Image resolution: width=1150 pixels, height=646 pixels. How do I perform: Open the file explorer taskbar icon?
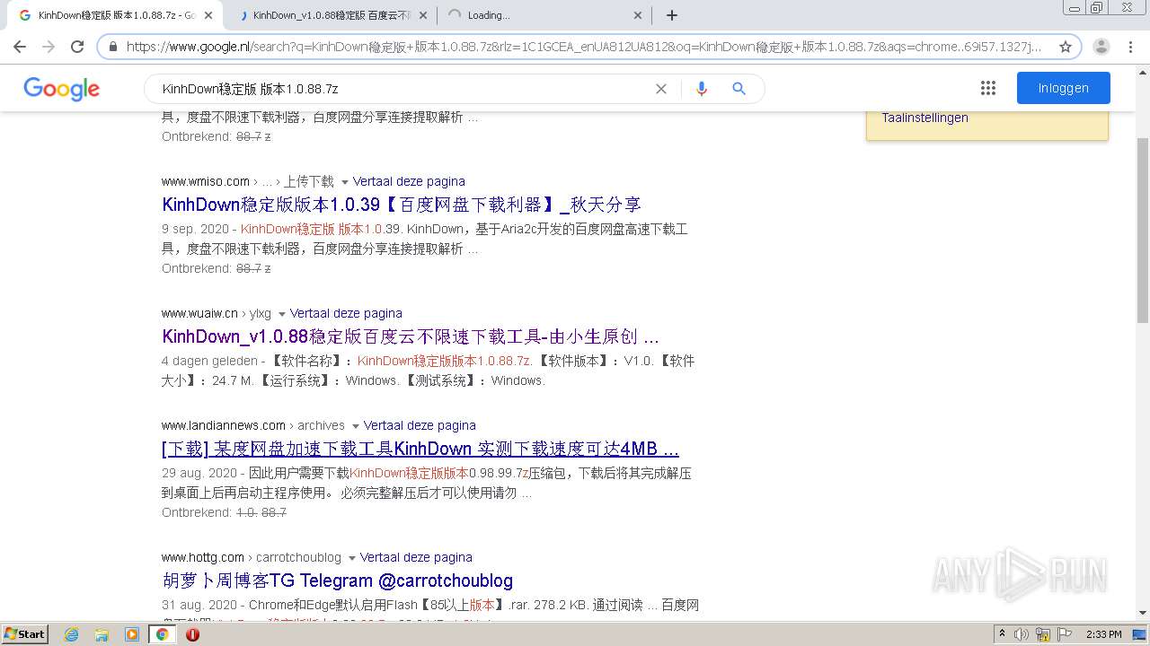(x=102, y=634)
